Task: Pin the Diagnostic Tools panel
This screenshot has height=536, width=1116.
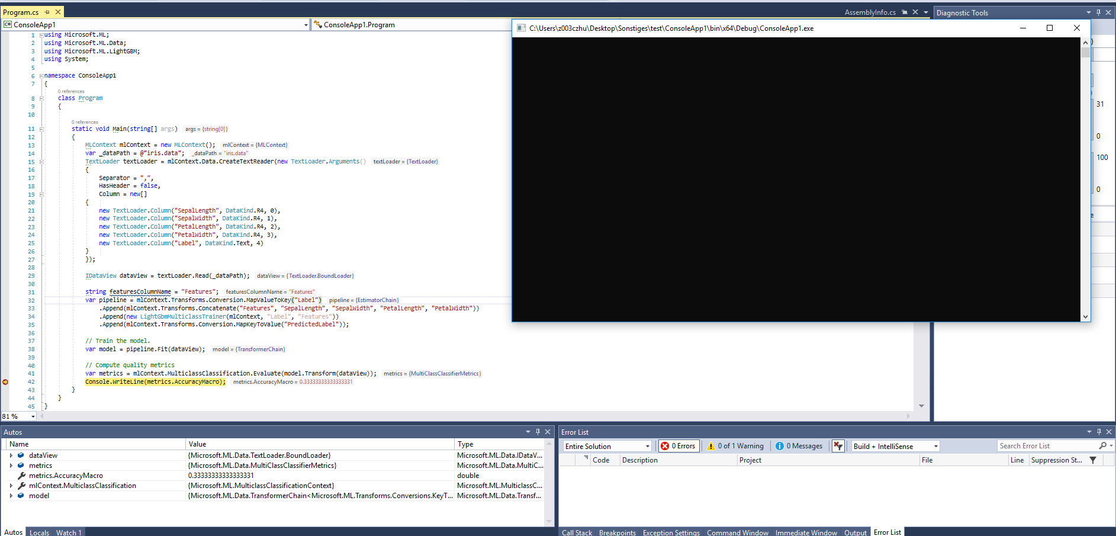Action: coord(1099,12)
